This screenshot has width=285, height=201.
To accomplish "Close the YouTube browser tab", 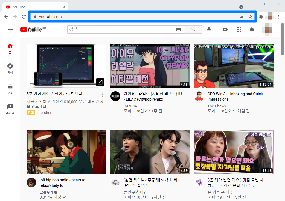I will coord(64,7).
